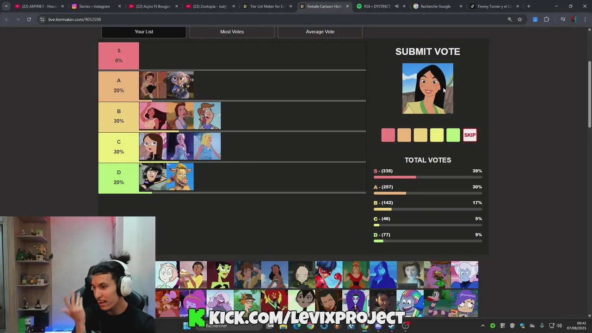Select Elsa thumbnail in tier C

[180, 147]
